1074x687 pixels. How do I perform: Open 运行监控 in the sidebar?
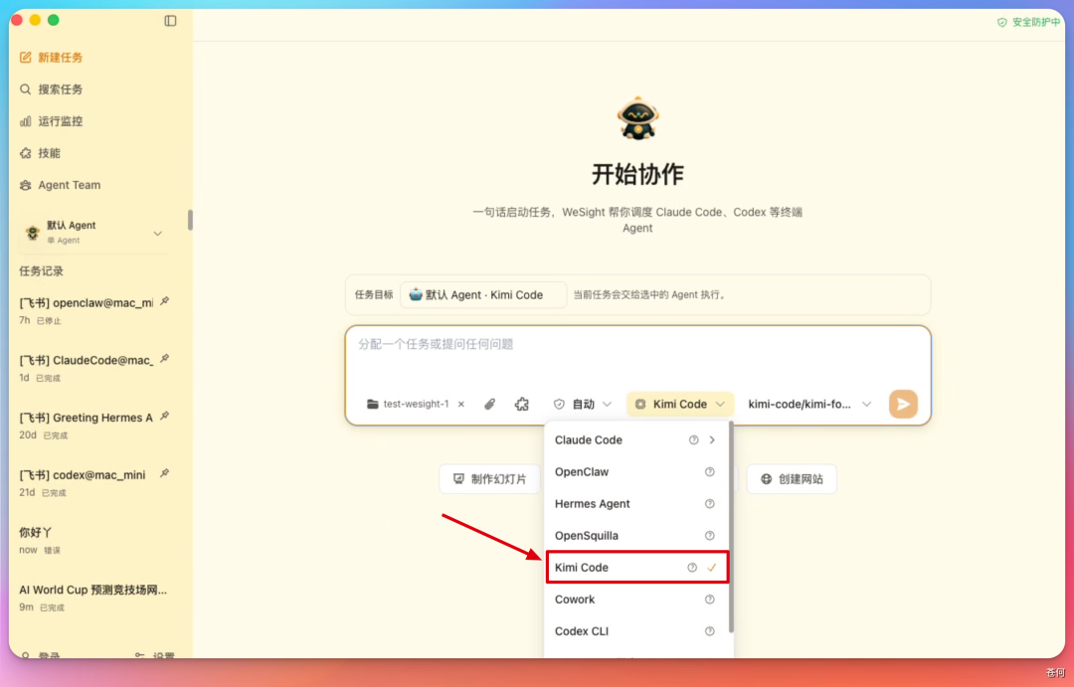[52, 121]
